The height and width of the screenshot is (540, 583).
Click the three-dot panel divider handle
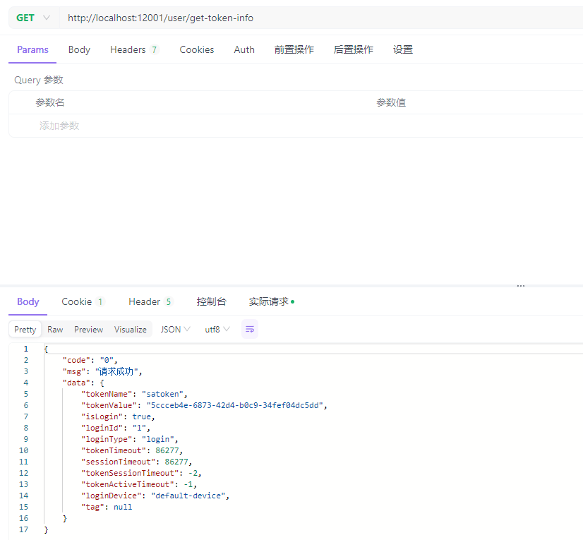click(521, 286)
